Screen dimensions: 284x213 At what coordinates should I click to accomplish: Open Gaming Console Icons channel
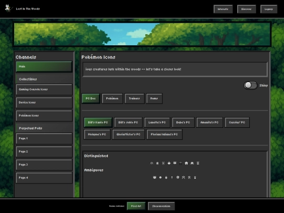coord(44,89)
